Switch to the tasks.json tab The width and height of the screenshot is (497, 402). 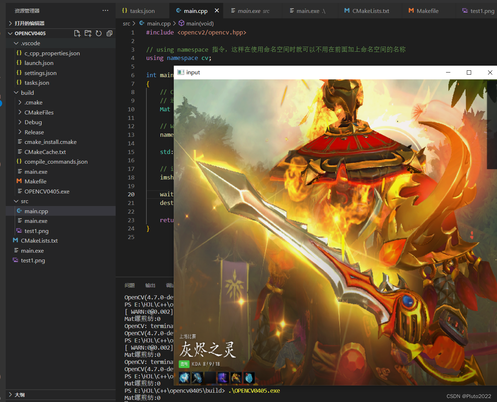(142, 10)
